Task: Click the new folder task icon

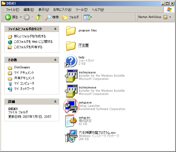Action: click(10, 37)
